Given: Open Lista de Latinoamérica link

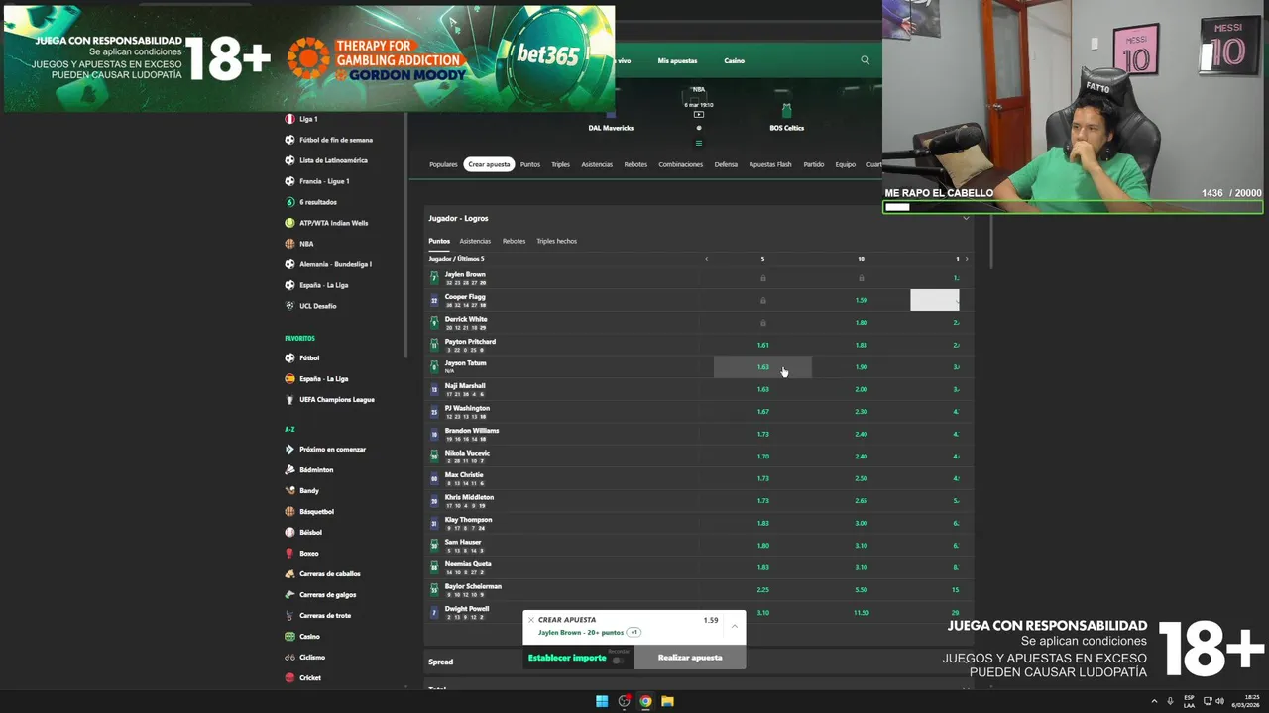Looking at the screenshot, I should (x=333, y=160).
